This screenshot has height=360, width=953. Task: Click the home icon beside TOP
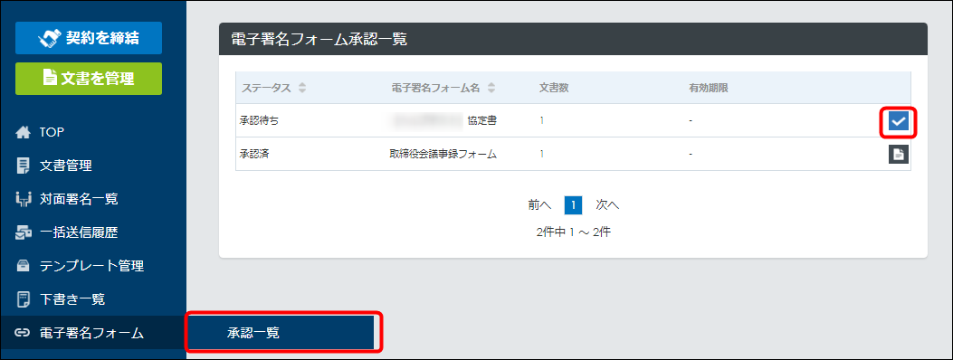(24, 132)
